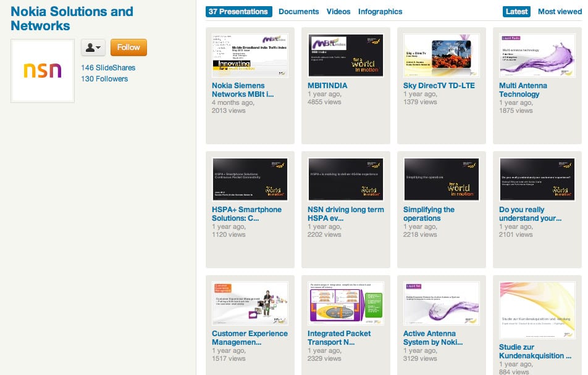The height and width of the screenshot is (375, 588).
Task: Click the '1517 views' text under Customer Experience
Action: click(229, 358)
